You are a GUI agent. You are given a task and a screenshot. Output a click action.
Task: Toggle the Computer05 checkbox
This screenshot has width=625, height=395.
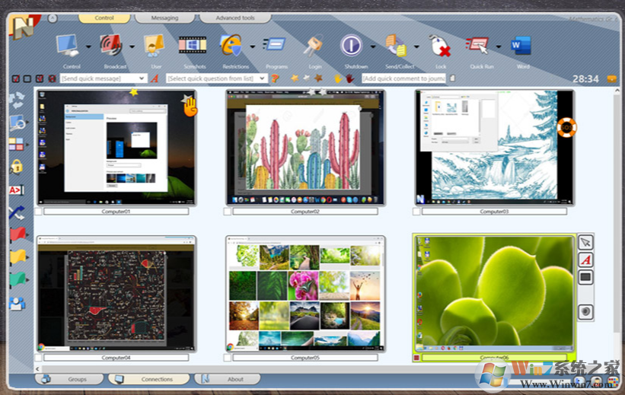pyautogui.click(x=228, y=357)
